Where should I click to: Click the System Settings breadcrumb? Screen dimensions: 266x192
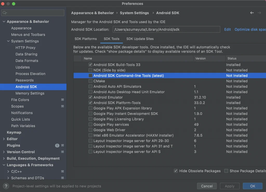click(x=134, y=13)
